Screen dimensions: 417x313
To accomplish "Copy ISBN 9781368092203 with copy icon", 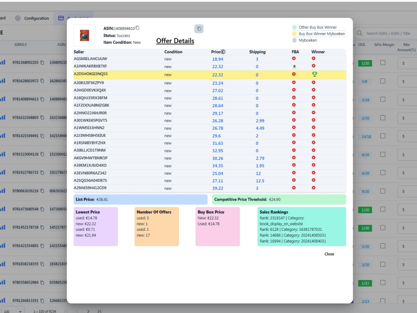I will [x=42, y=63].
